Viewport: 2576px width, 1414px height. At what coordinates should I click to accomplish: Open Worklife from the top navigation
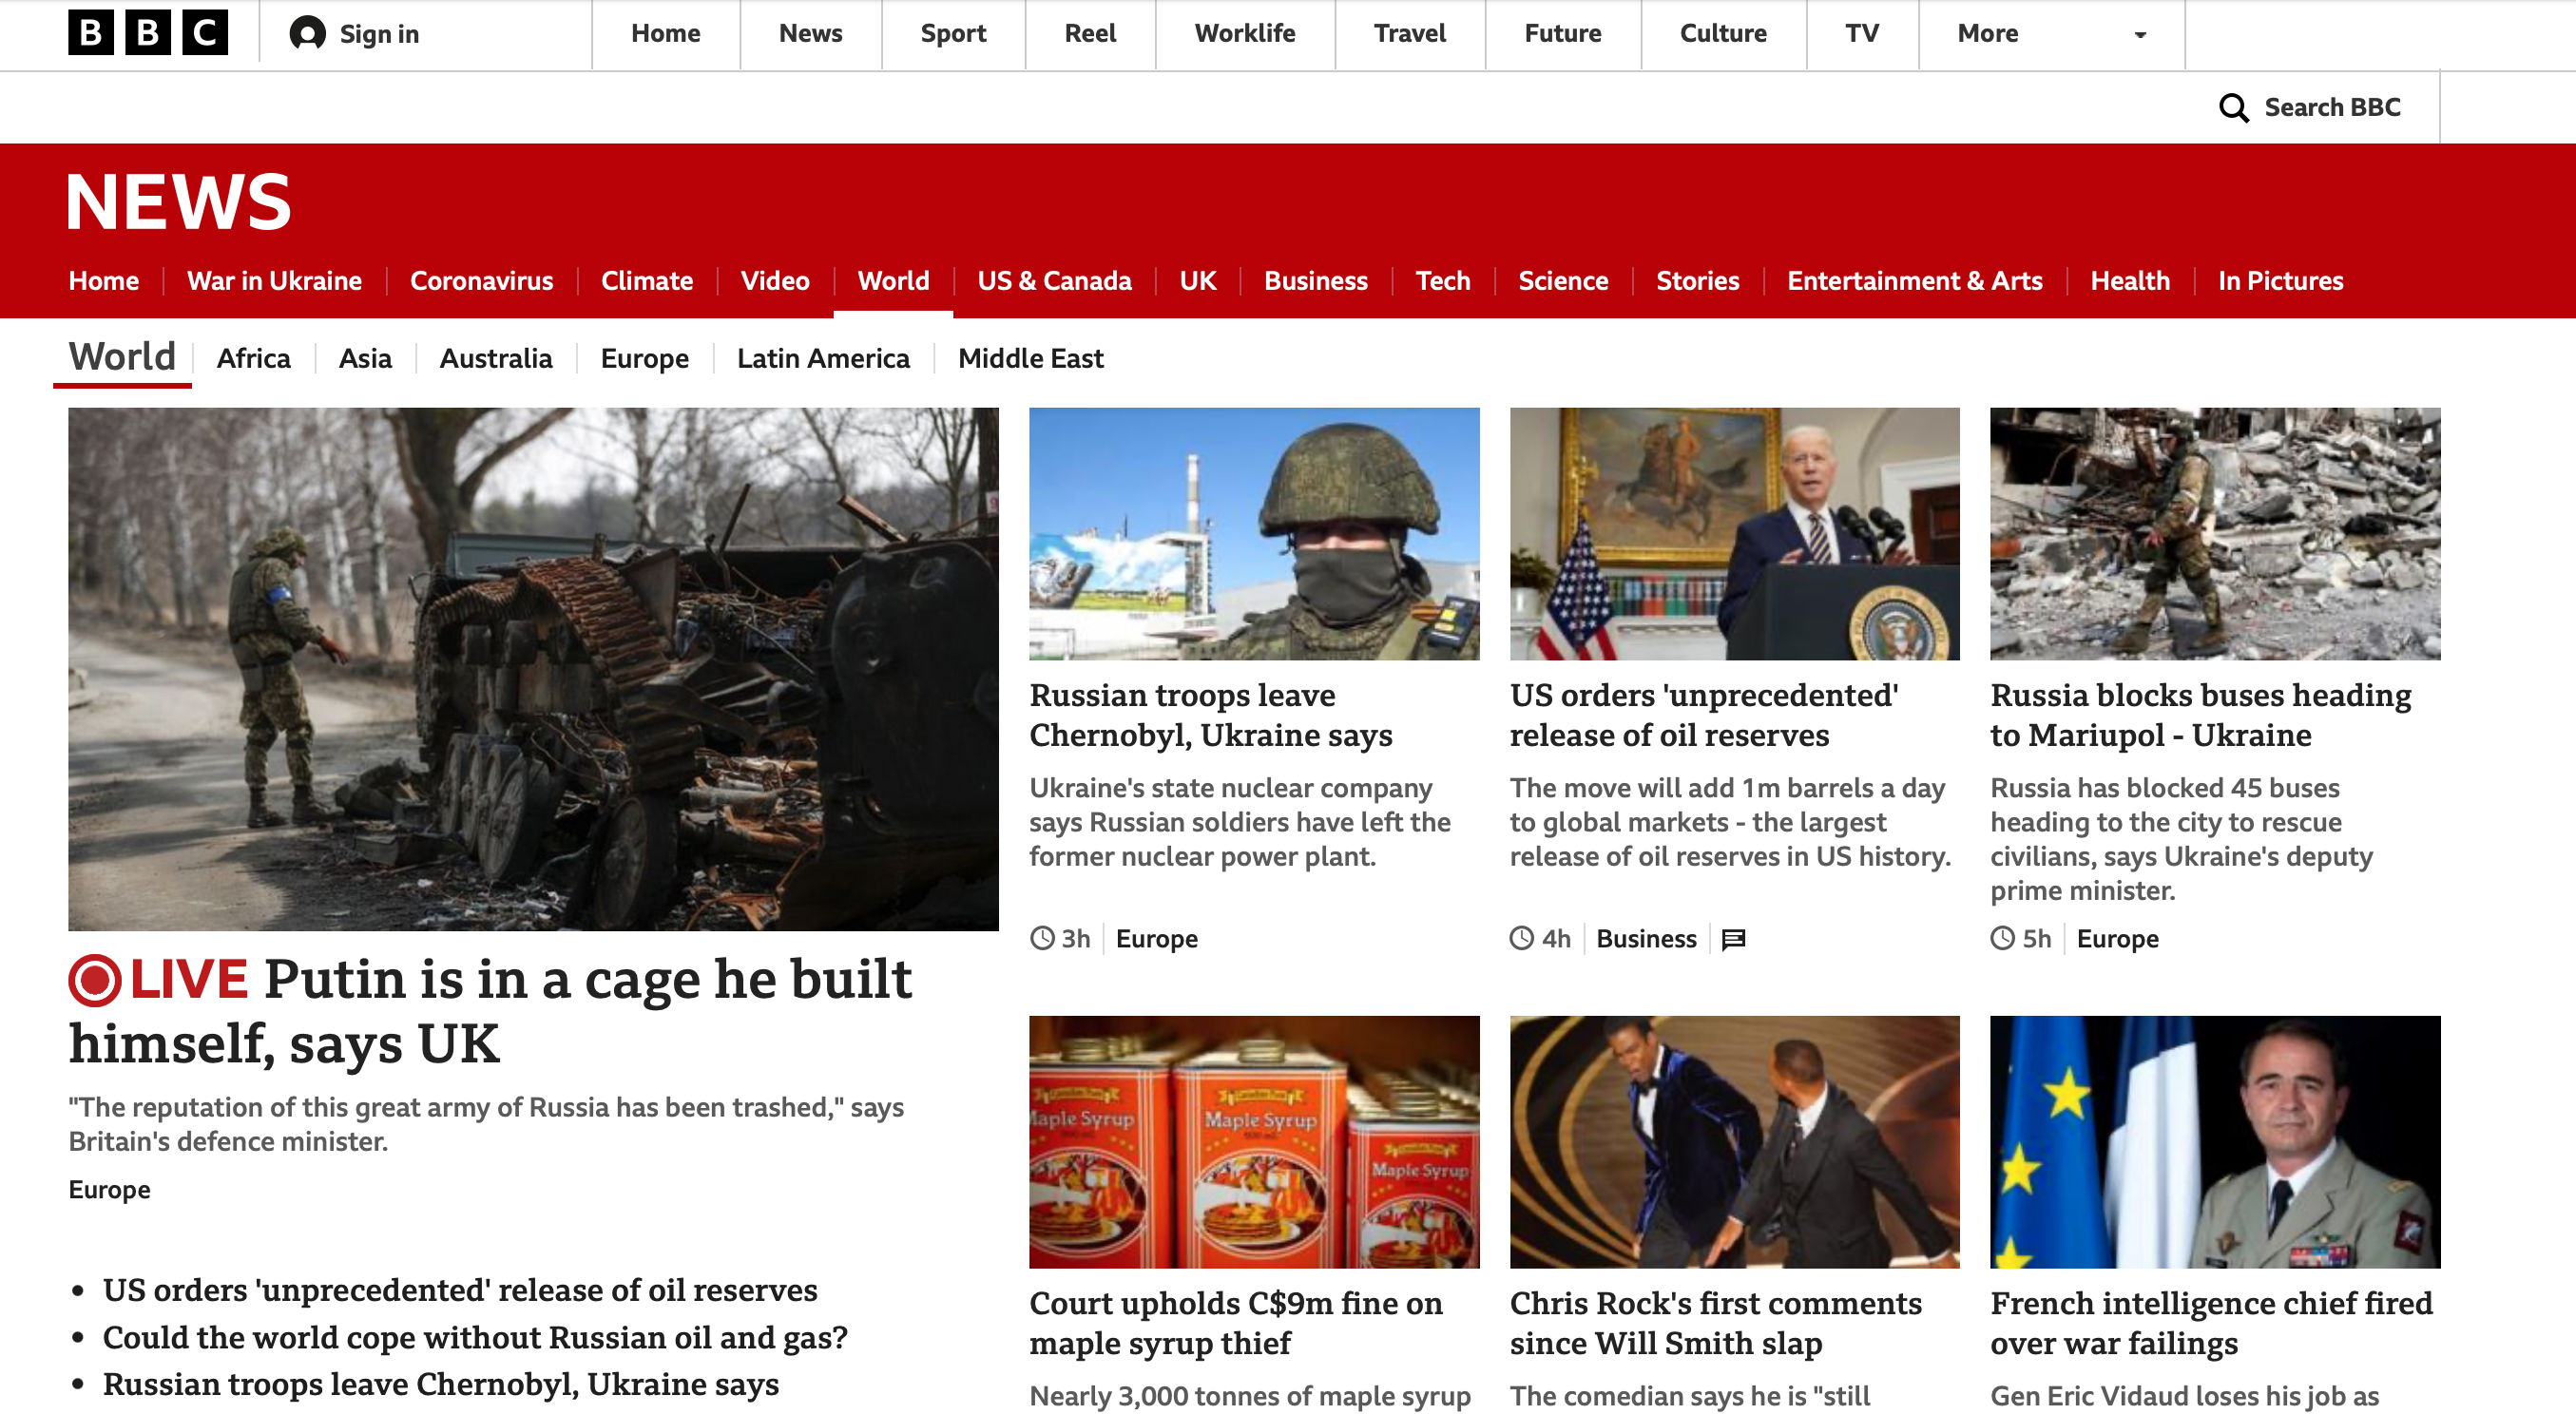tap(1244, 33)
